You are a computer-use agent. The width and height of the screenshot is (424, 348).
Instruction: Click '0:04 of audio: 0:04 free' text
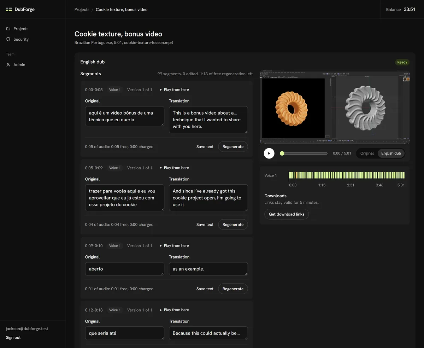coord(119,224)
